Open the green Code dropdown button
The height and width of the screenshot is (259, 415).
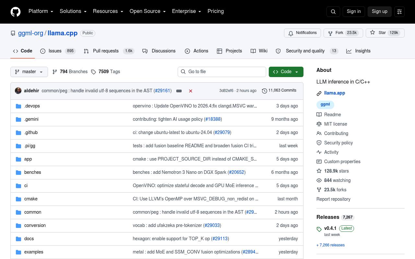[x=286, y=72]
